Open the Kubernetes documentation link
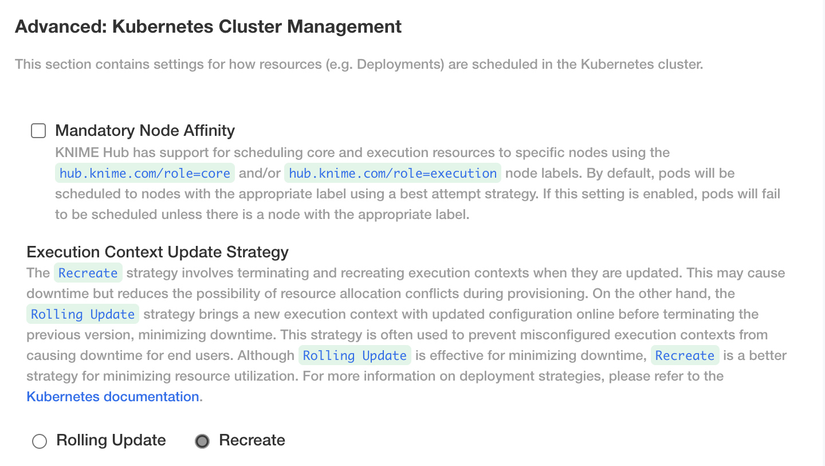This screenshot has height=466, width=825. click(x=113, y=397)
